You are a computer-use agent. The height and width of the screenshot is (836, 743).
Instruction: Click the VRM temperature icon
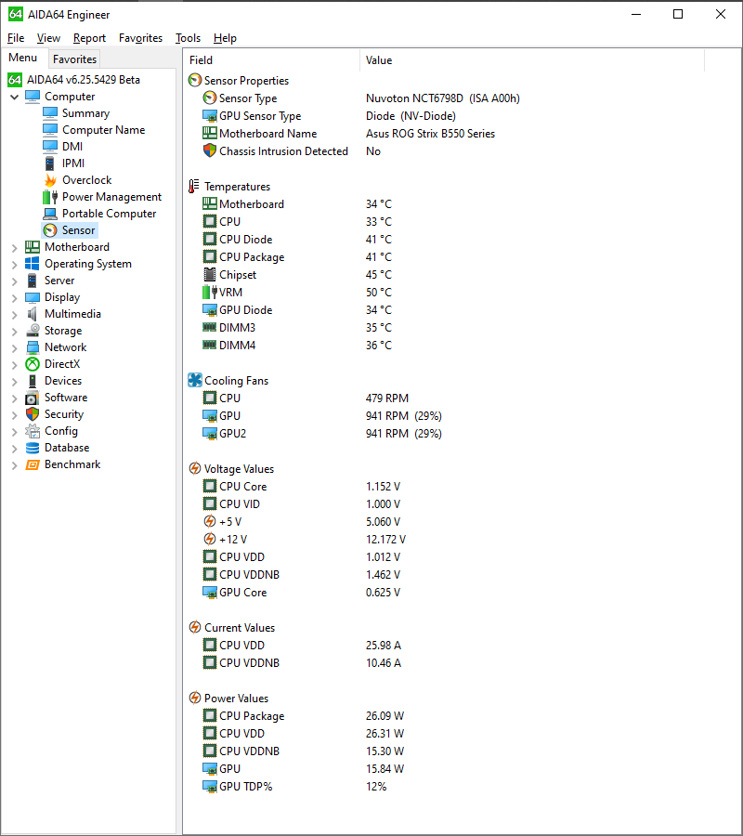tap(210, 293)
